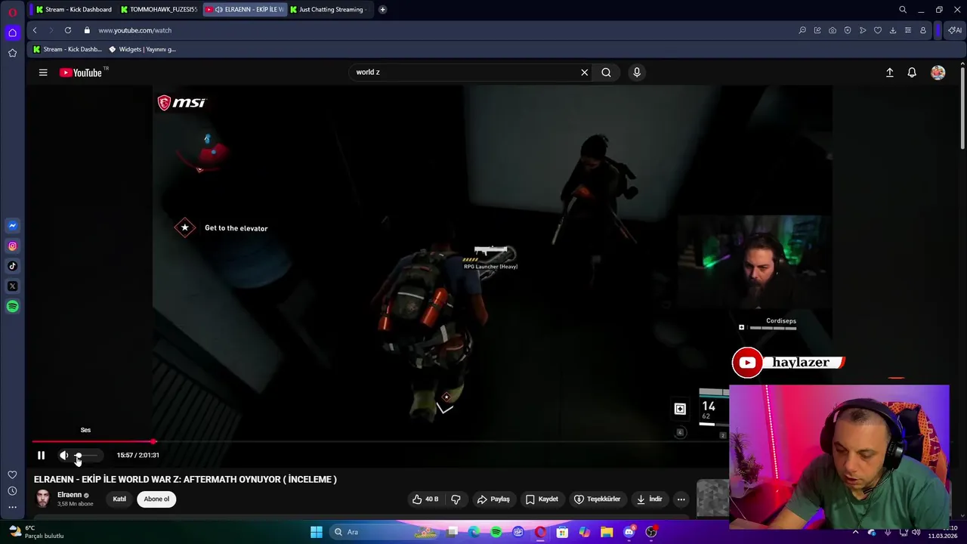967x544 pixels.
Task: Download video with İndir button
Action: pos(649,499)
